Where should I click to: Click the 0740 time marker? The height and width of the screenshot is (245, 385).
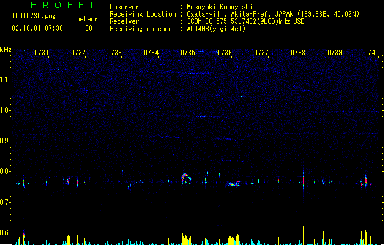(x=372, y=53)
